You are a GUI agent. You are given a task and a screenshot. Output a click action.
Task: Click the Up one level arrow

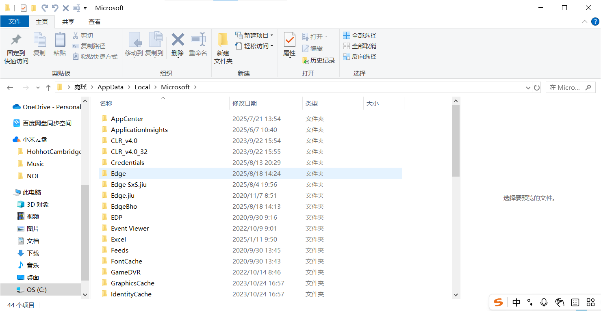pos(48,87)
